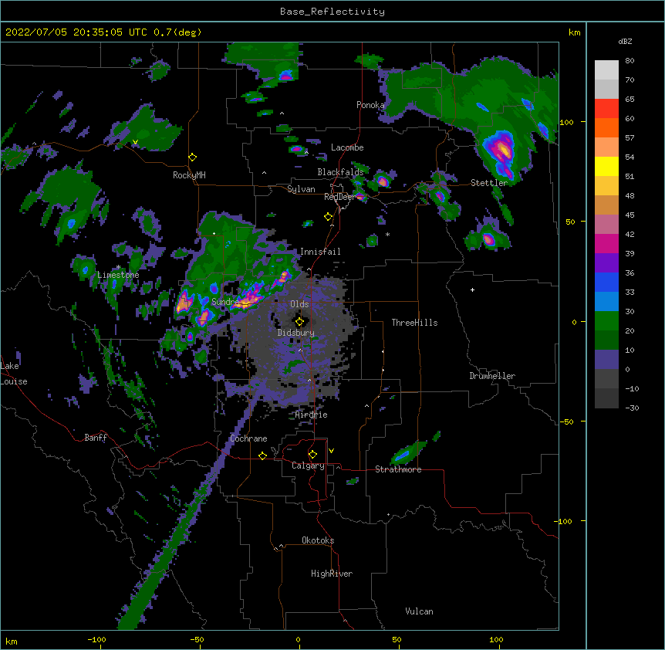
Task: Click the white asterisk above Limestone label
Action: (118, 267)
